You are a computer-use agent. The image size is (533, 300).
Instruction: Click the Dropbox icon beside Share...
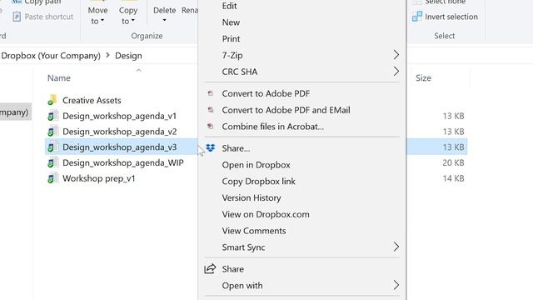click(211, 148)
